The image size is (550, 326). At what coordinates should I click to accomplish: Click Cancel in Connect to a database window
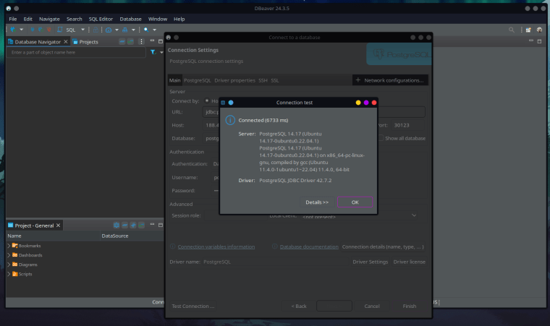click(372, 306)
